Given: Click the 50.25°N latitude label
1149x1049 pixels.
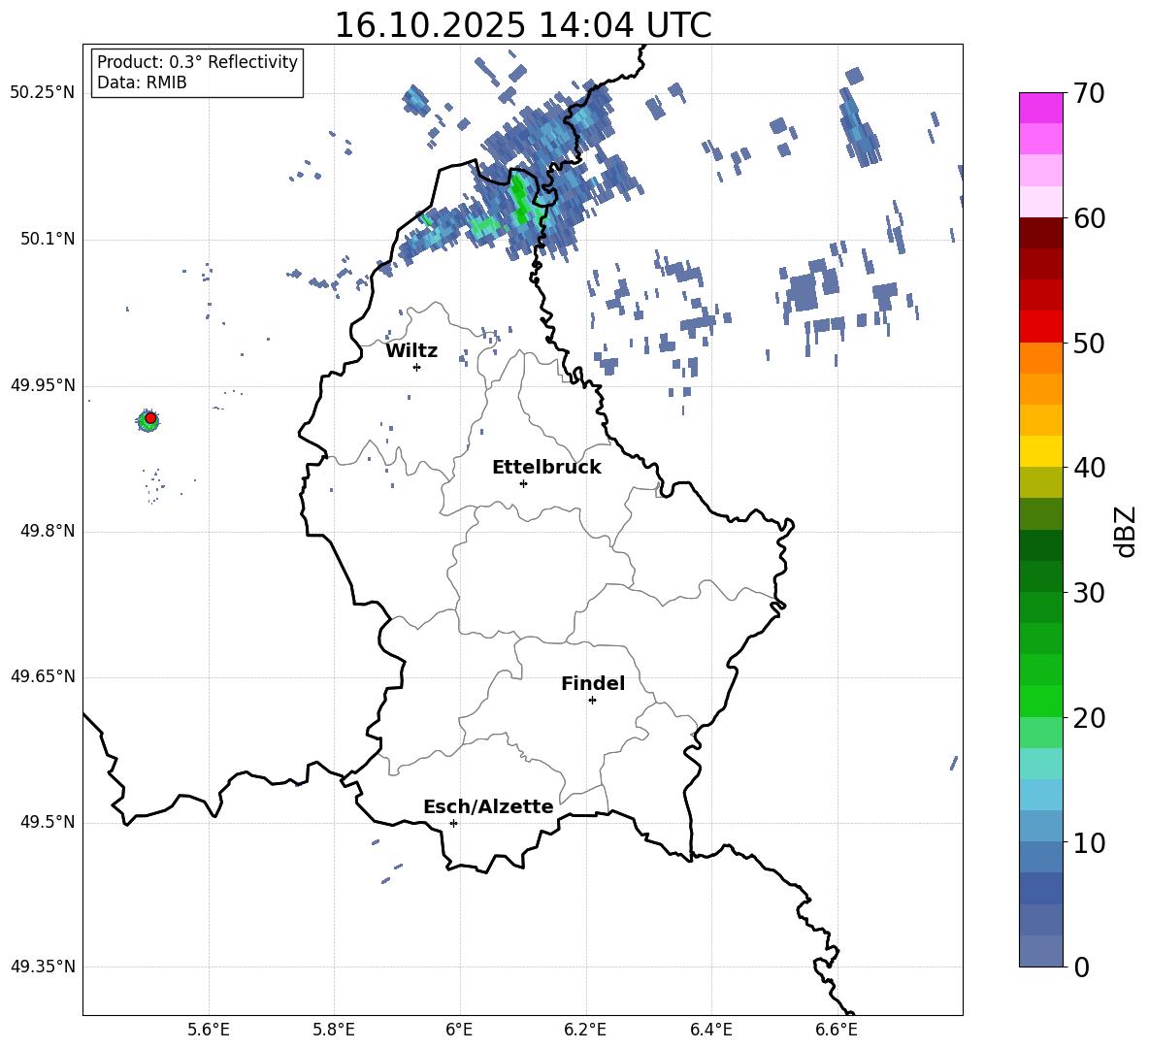Looking at the screenshot, I should pos(43,93).
